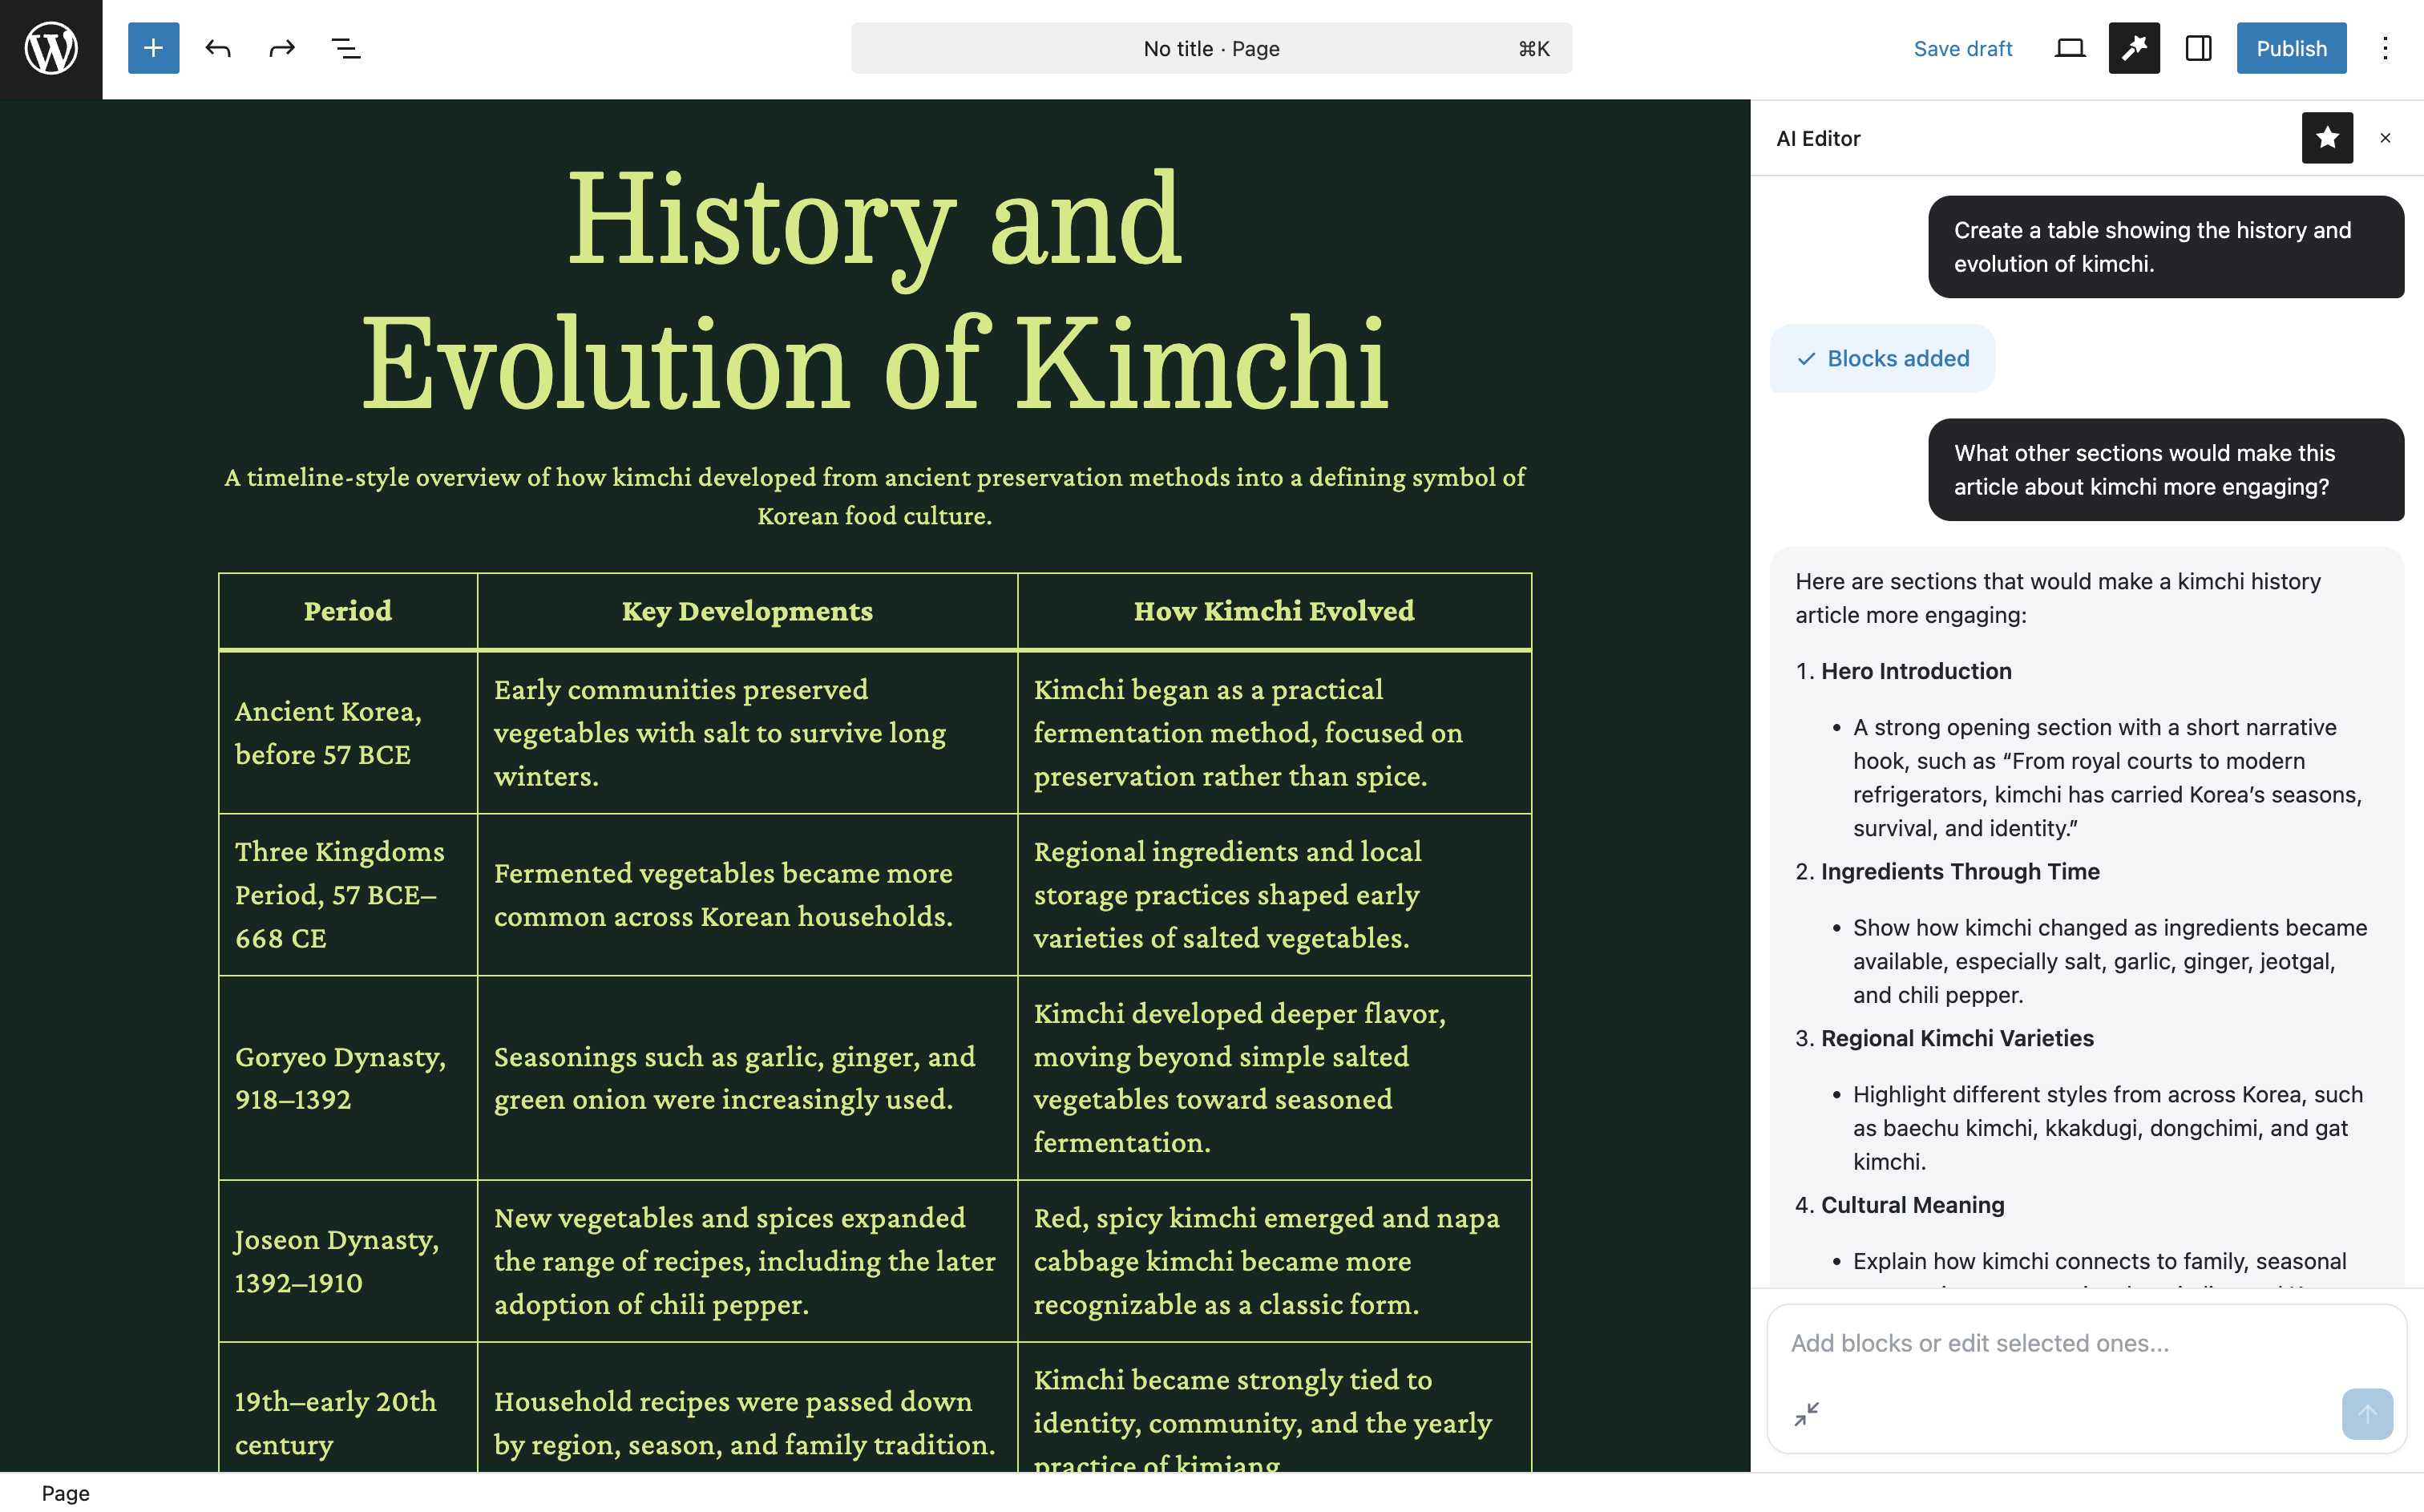
Task: Click the New vegetables and spices cell
Action: pos(748,1261)
